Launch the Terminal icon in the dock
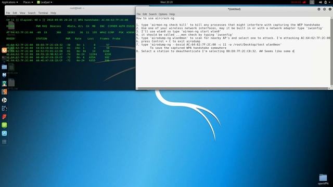Image resolution: width=333 pixels, height=187 pixels. pyautogui.click(x=4, y=59)
